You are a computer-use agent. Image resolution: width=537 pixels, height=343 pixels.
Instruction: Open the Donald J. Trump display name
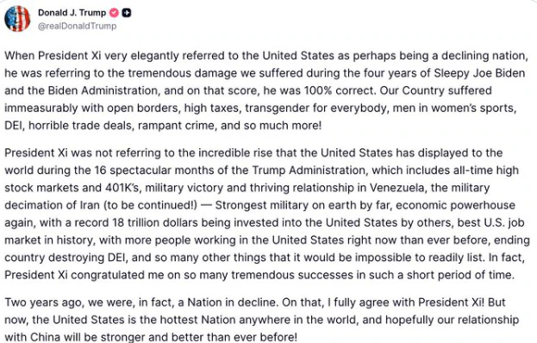click(72, 13)
